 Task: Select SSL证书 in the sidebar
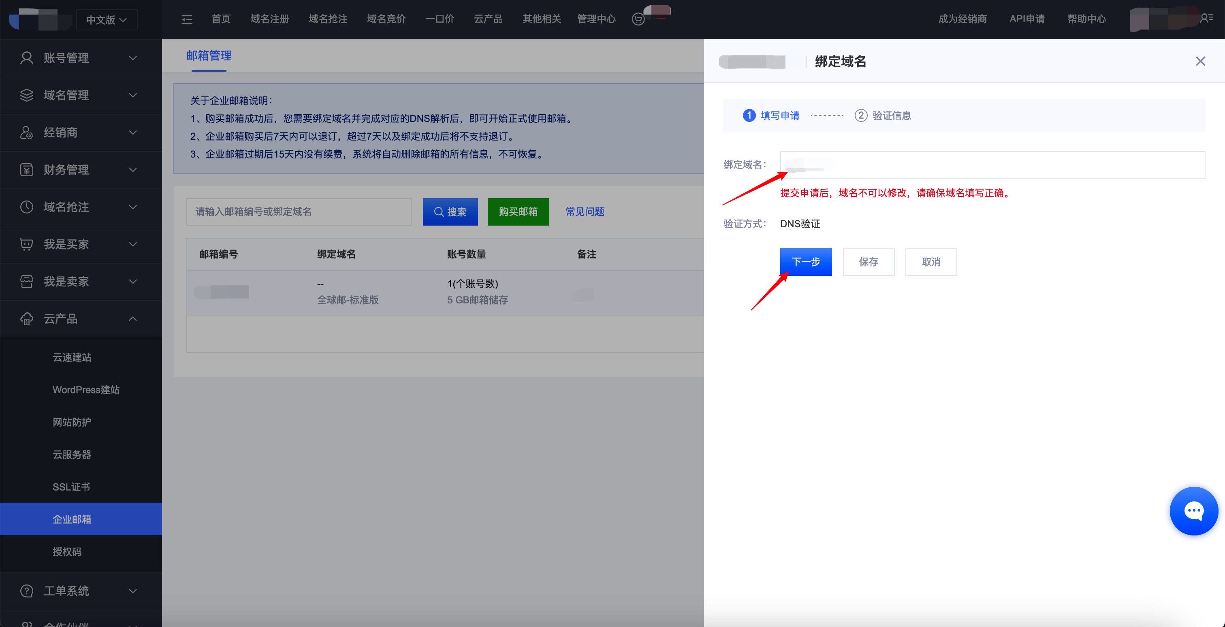71,487
